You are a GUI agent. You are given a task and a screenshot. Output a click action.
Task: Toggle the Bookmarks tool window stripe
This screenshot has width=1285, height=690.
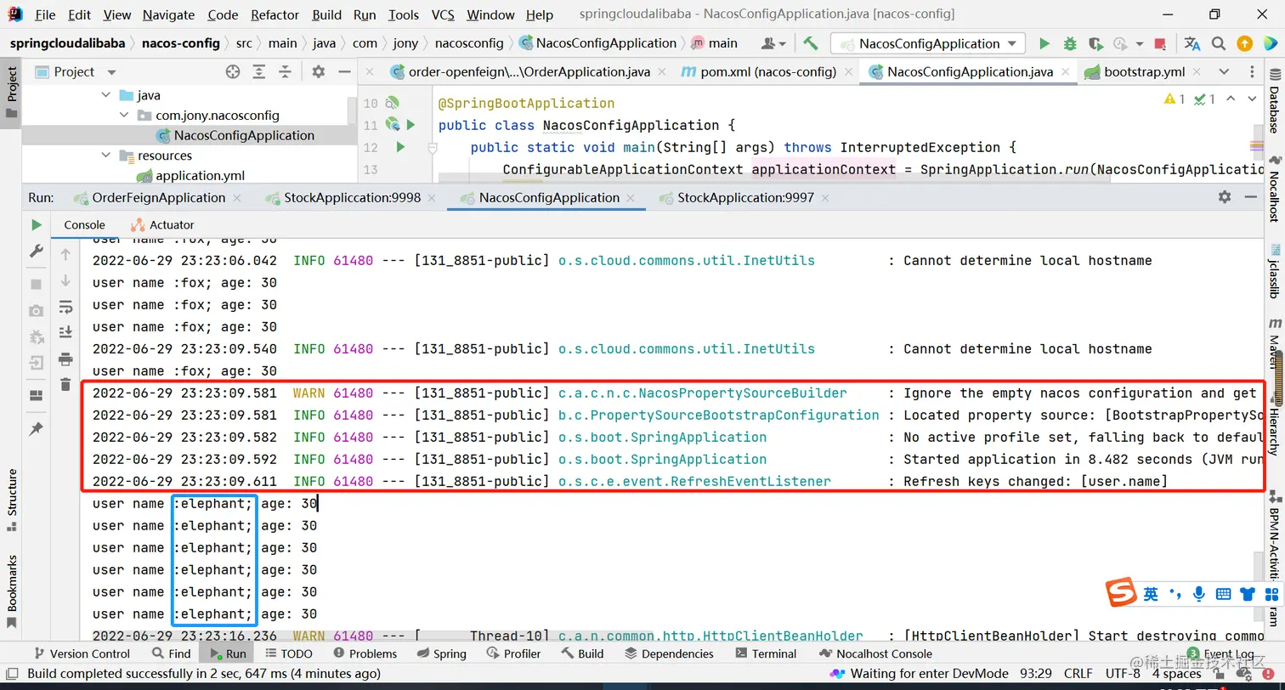[12, 591]
